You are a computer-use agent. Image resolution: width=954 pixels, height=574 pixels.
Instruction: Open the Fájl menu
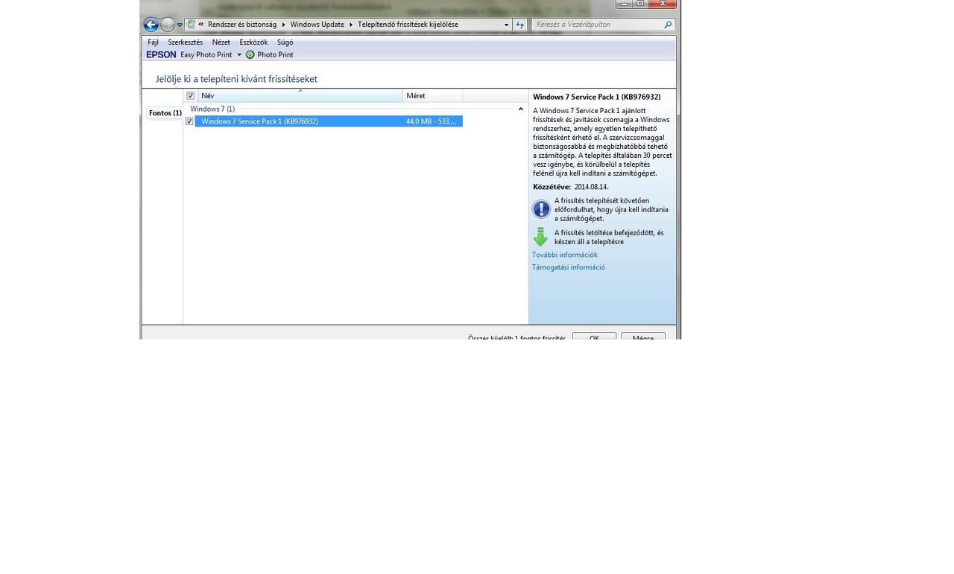pos(153,42)
